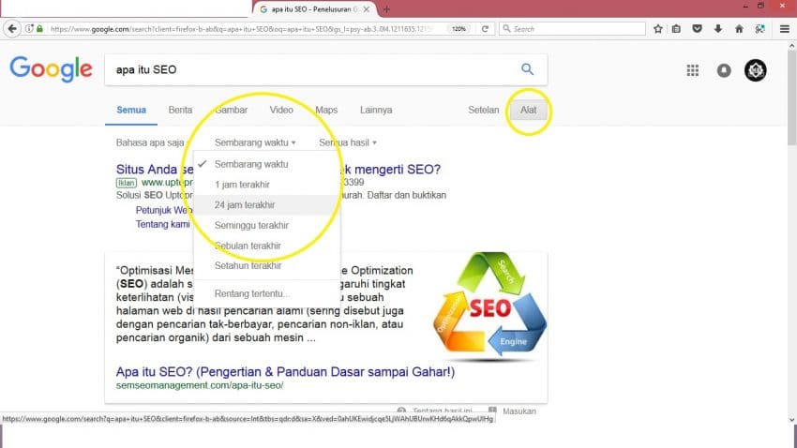Click the Google search input field
797x448 pixels.
click(x=309, y=69)
